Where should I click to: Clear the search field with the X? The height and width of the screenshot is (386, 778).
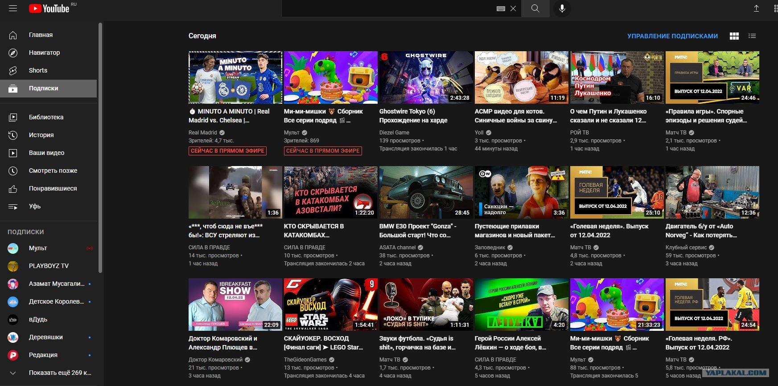coord(513,8)
